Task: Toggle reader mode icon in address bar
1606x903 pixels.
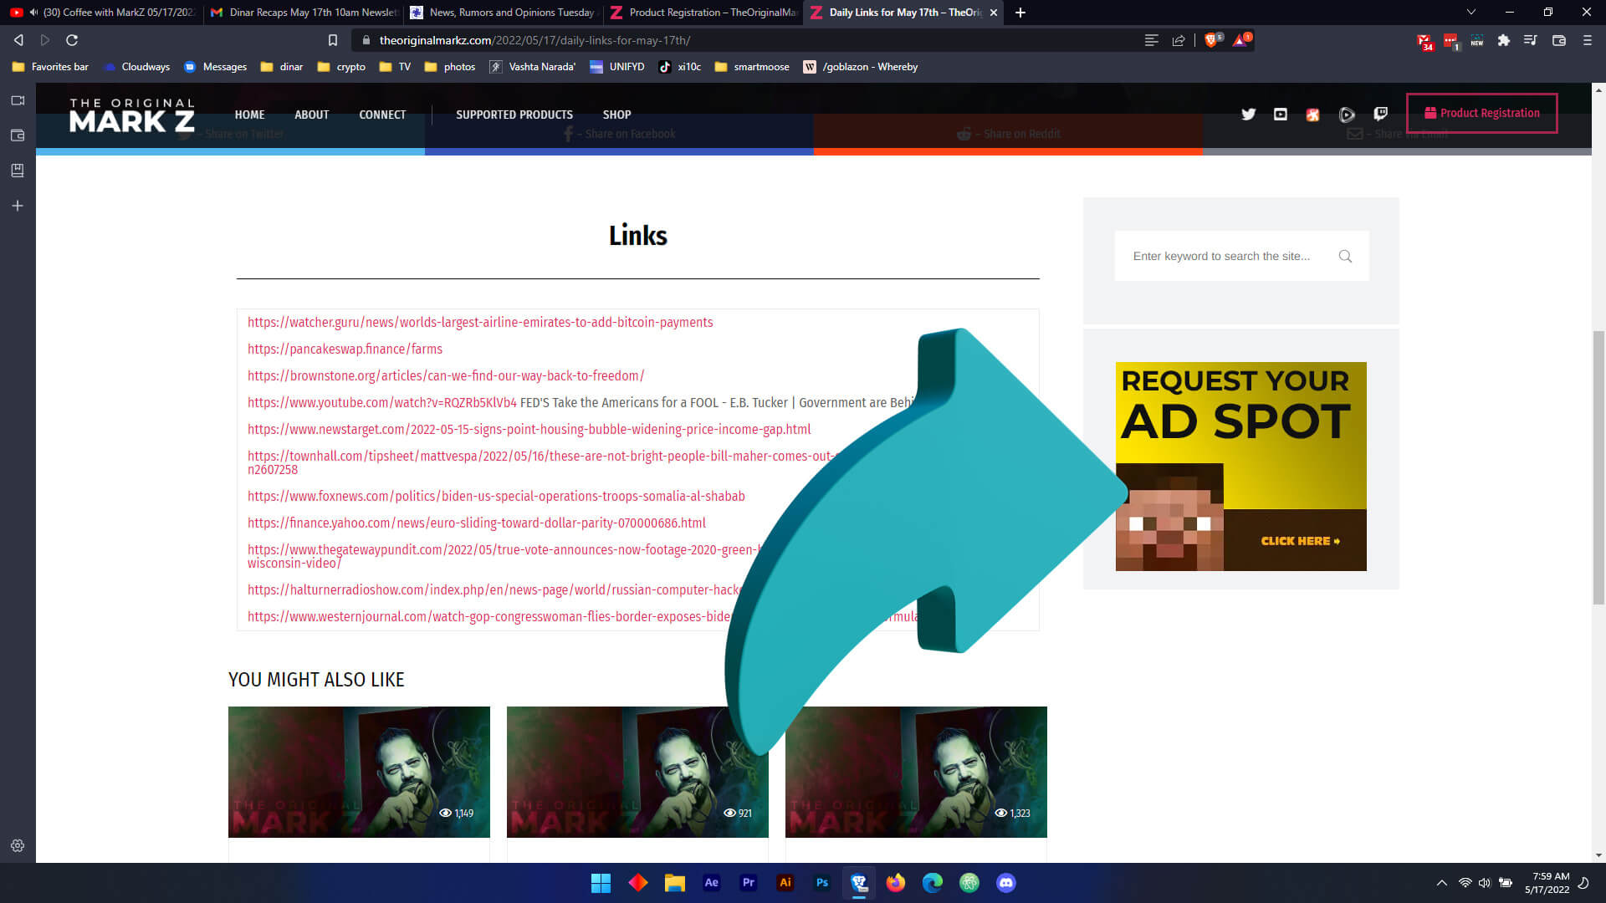Action: pos(1151,40)
